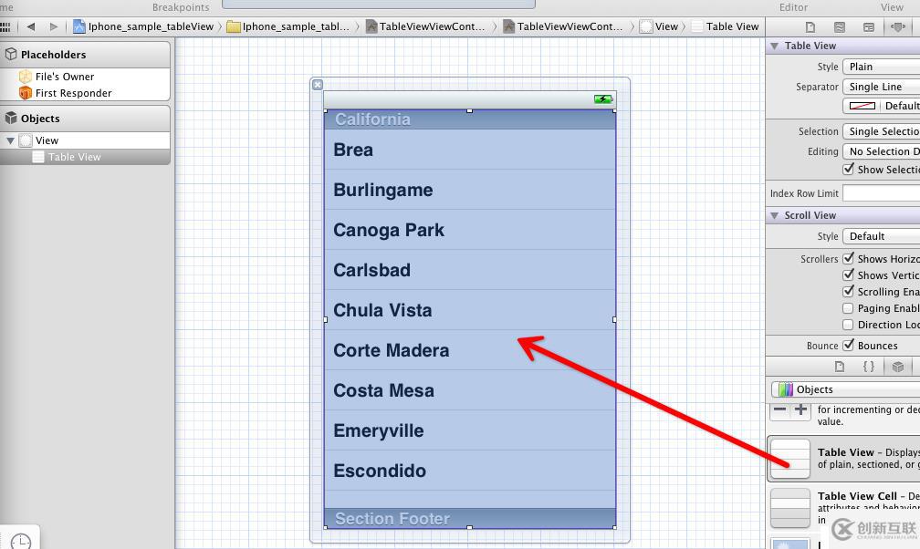Viewport: 920px width, 549px height.
Task: Click the clock icon at bottom left
Action: (x=21, y=541)
